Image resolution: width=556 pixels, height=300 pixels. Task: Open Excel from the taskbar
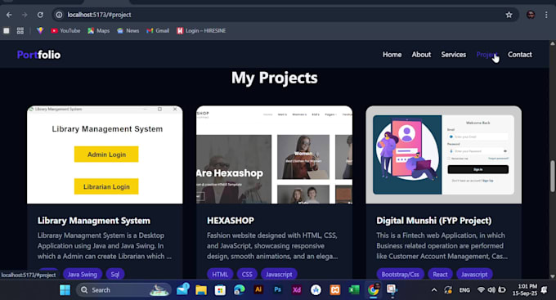354,290
